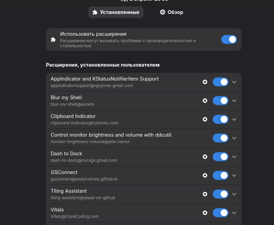274x225 pixels.
Task: Open Tiling Assistant settings gear
Action: [x=205, y=194]
